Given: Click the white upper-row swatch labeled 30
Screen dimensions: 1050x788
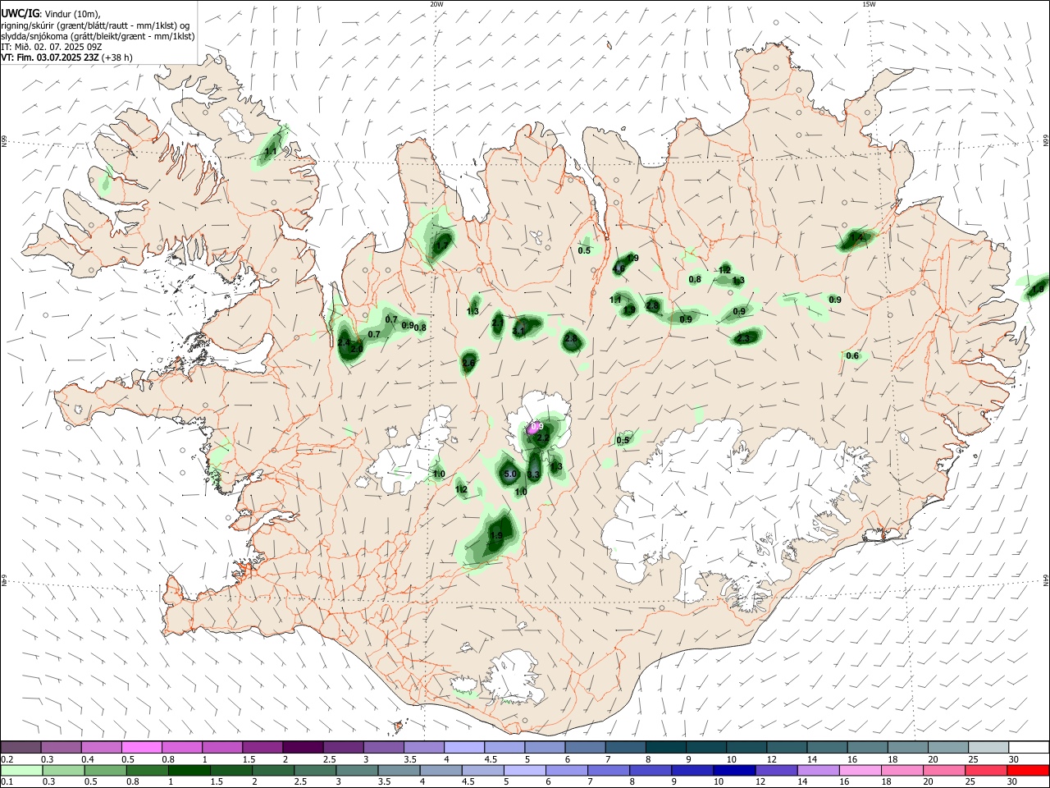Looking at the screenshot, I should (x=1028, y=747).
